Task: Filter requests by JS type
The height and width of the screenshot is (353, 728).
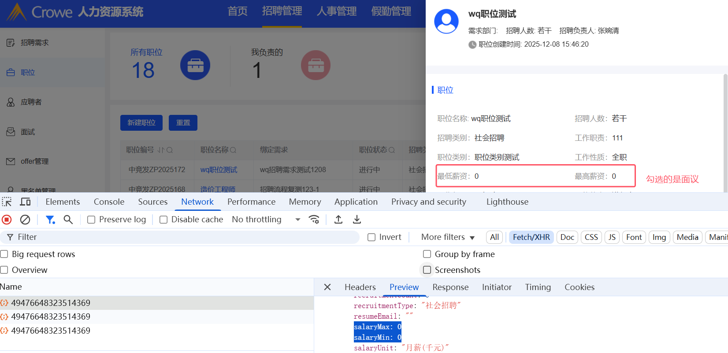Action: point(612,237)
